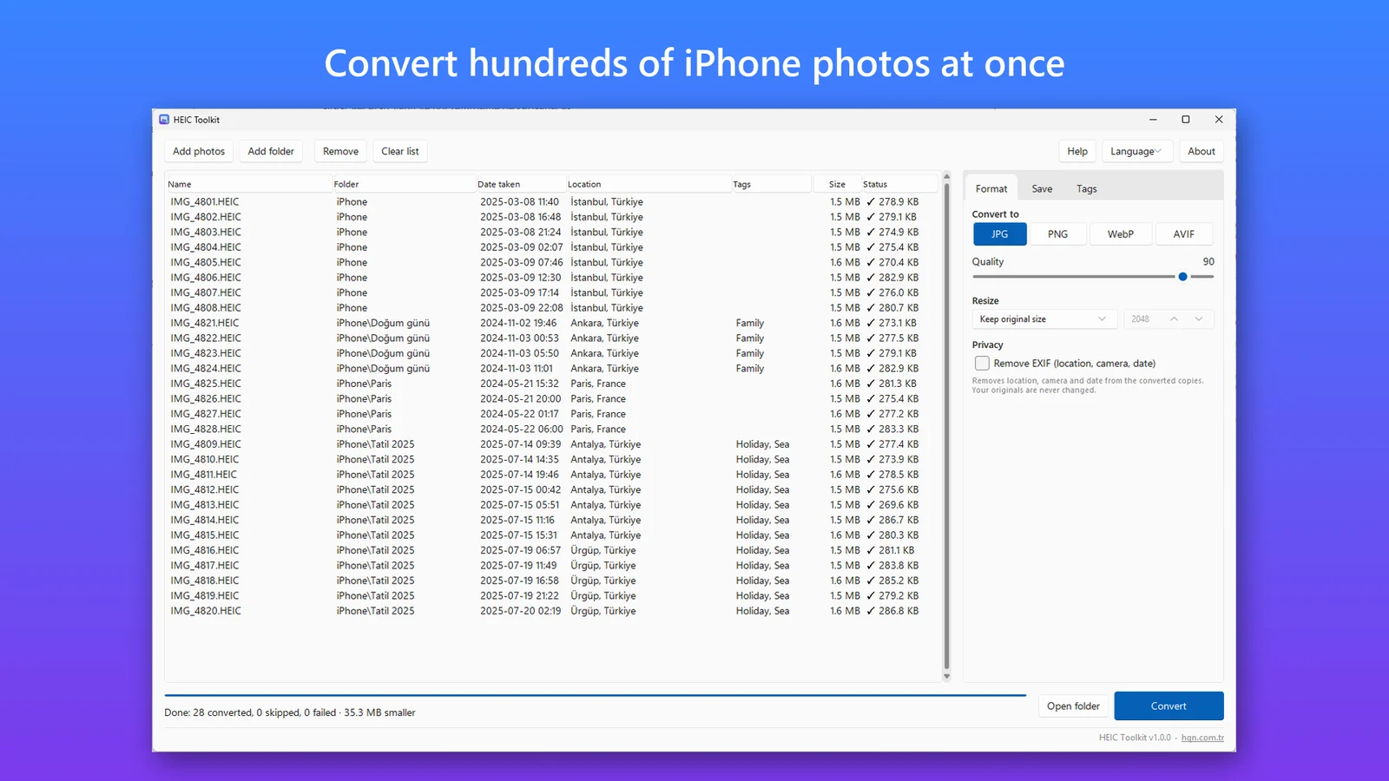
Task: Enable Remove EXIF checkbox
Action: [x=982, y=364]
